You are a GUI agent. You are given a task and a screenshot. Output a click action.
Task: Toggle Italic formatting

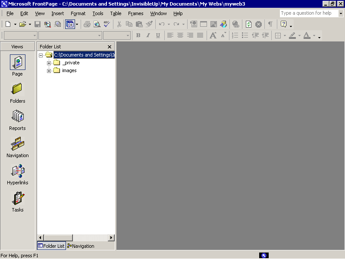click(x=148, y=35)
